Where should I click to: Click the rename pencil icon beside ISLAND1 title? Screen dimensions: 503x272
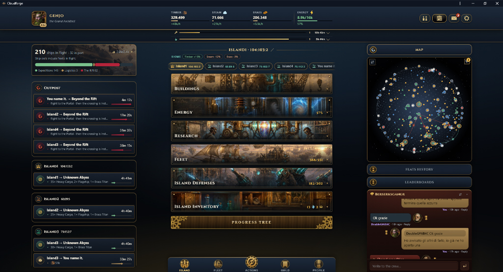point(272,50)
